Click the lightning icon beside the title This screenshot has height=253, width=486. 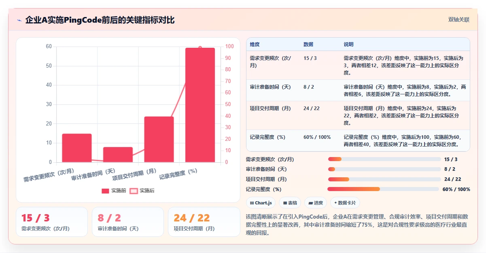[19, 20]
